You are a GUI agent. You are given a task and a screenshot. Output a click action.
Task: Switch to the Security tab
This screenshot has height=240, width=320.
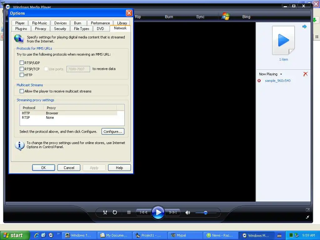coord(60,29)
